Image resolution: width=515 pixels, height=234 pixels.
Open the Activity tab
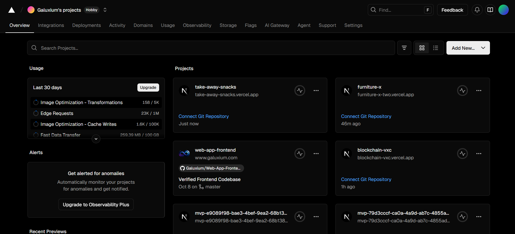[x=117, y=25]
